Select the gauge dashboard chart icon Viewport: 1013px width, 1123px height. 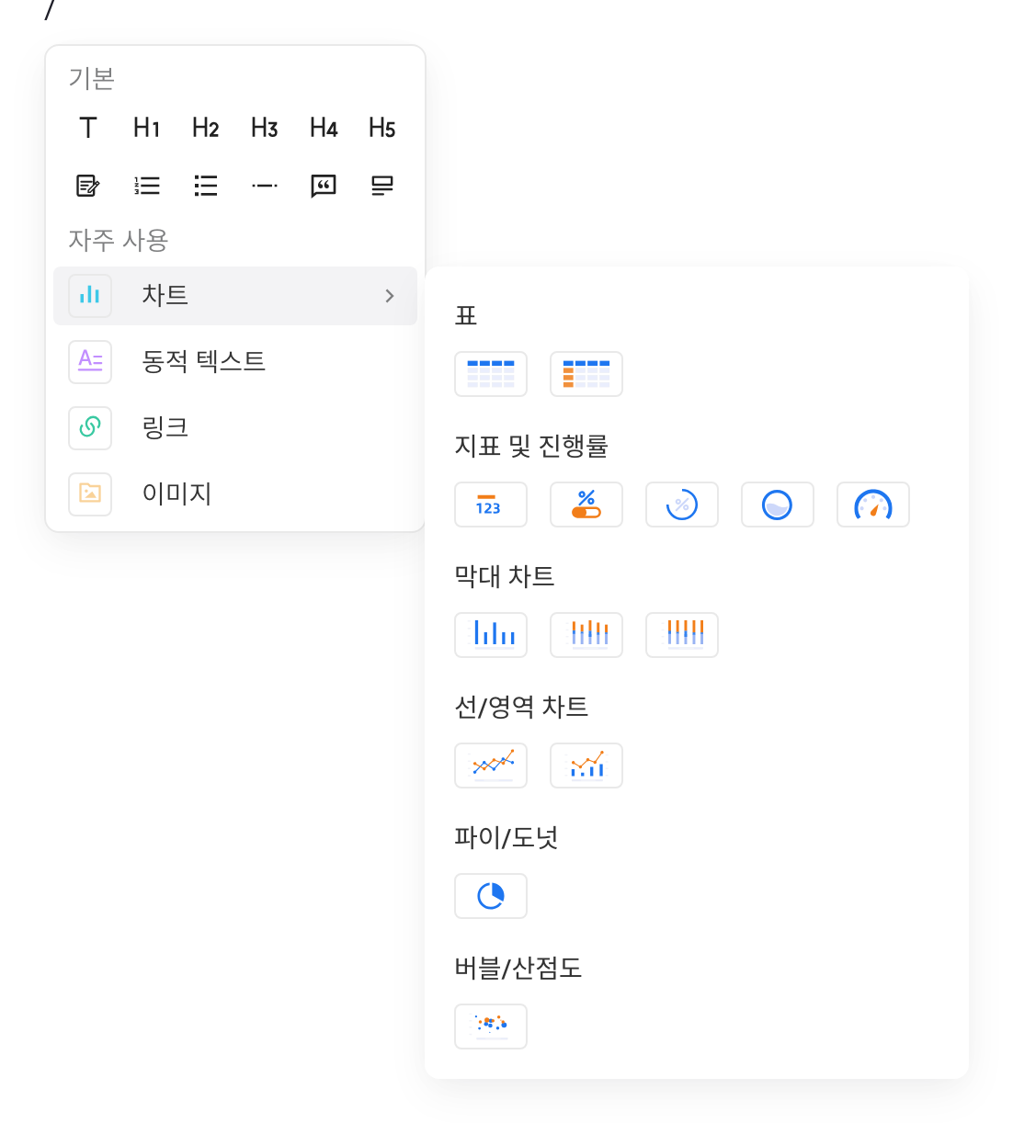[873, 505]
